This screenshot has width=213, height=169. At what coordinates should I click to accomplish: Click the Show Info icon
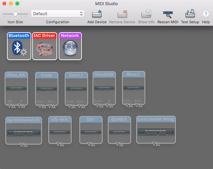(x=146, y=13)
